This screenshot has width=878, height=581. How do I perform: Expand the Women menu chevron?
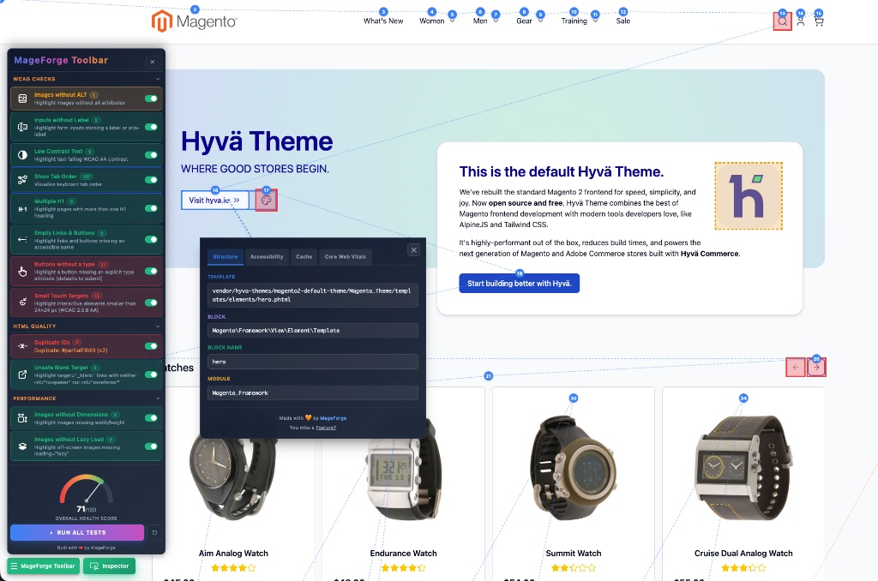tap(452, 21)
